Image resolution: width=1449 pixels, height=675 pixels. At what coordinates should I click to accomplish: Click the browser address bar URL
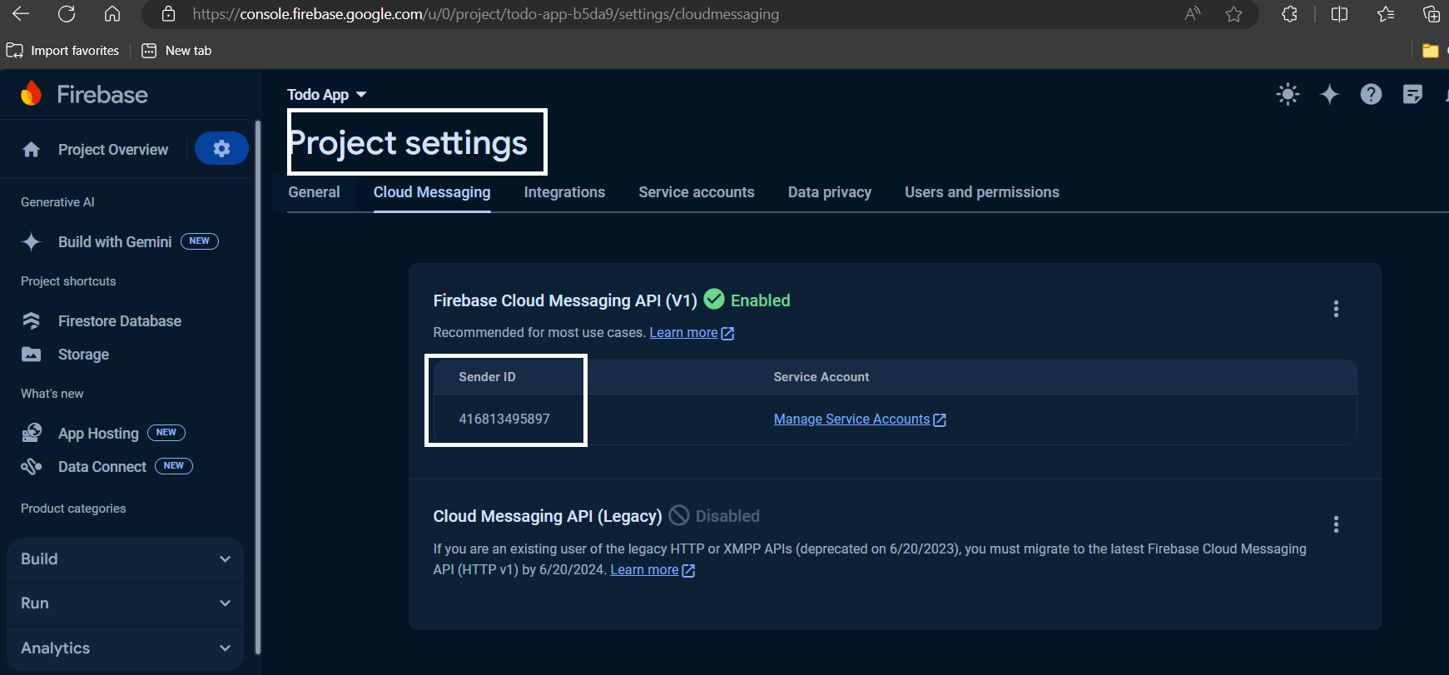(486, 14)
